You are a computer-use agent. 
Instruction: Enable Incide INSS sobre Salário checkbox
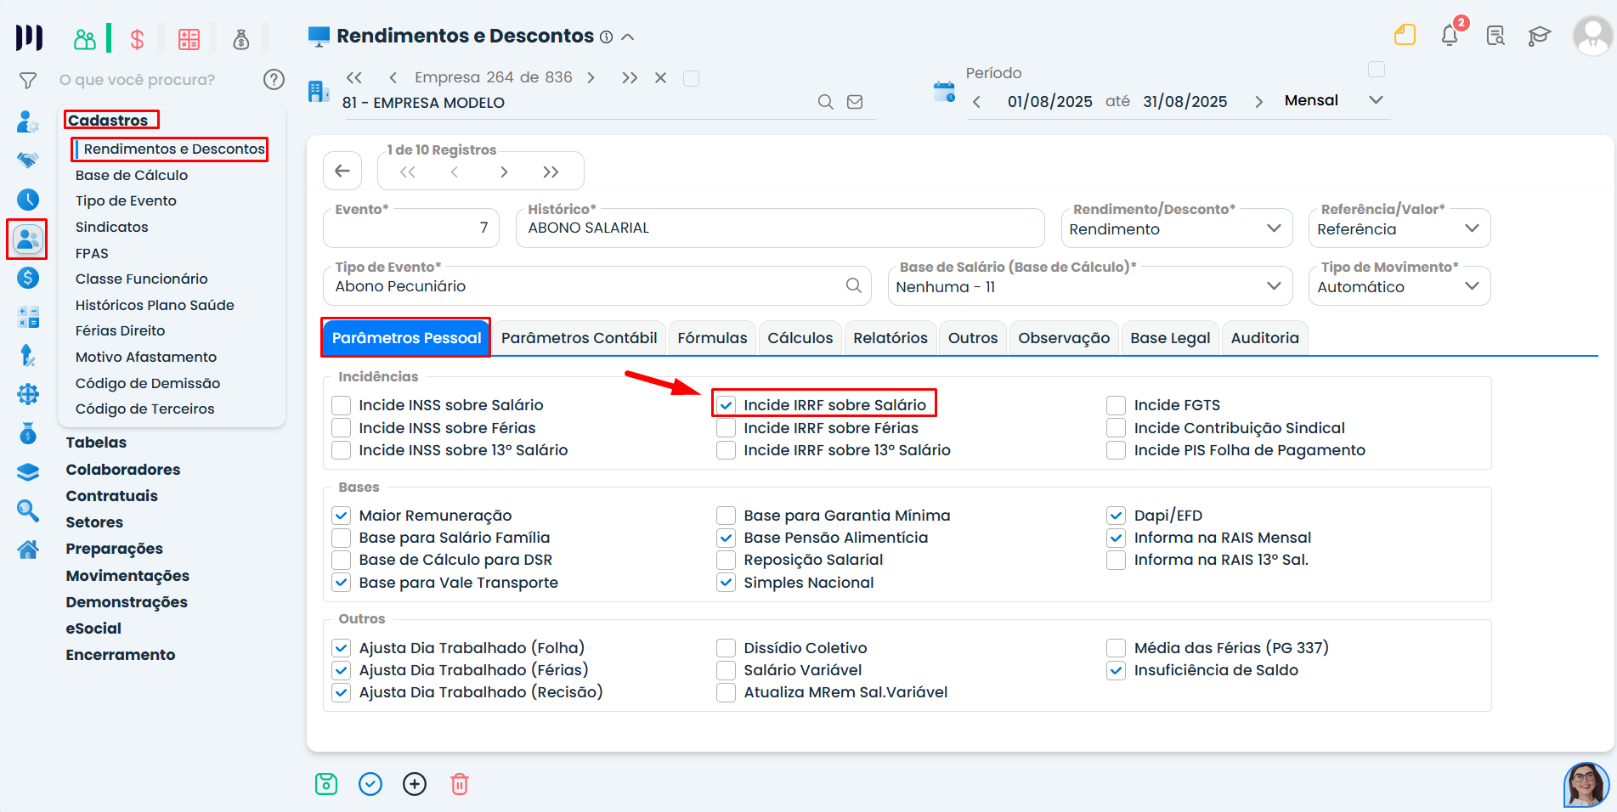click(x=342, y=405)
